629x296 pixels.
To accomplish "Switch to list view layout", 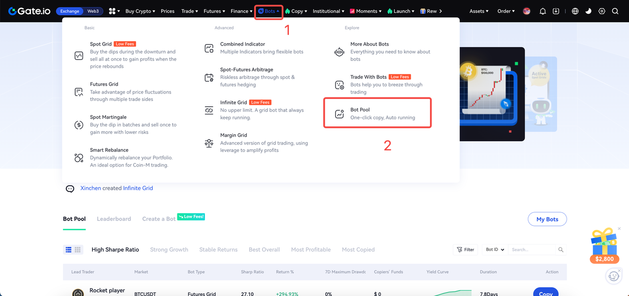I will click(69, 250).
